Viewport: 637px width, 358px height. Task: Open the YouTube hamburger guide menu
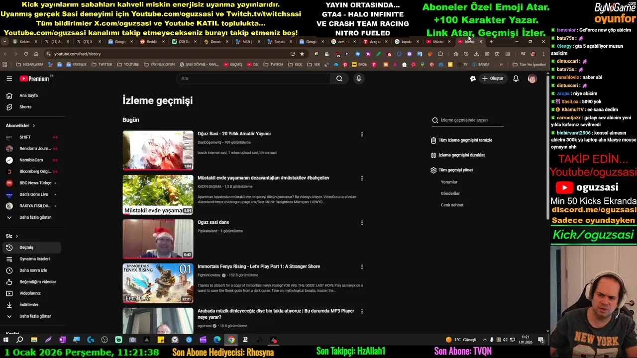[9, 79]
